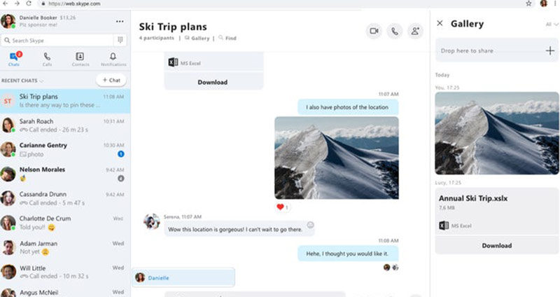
Task: Click the + Chat button
Action: coord(111,80)
